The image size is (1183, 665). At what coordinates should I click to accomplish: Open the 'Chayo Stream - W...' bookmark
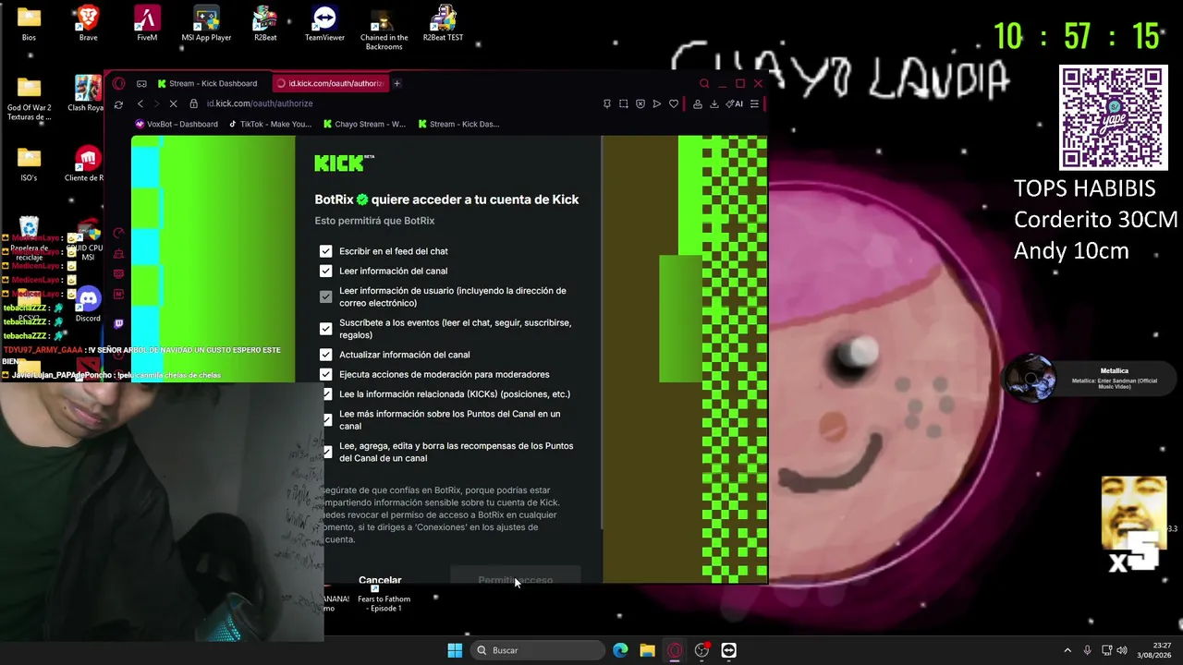click(364, 124)
